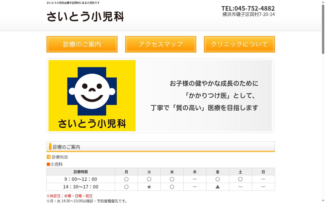This screenshot has height=203, width=325.
Task: Click the address 横浜市磯子区岡村7-20-14
Action: (x=249, y=14)
